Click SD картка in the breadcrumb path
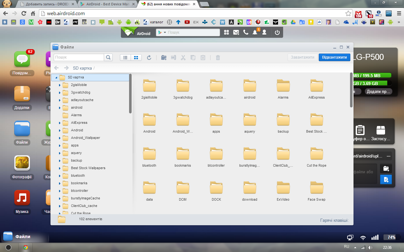Viewport: 404px width, 252px height. (x=82, y=68)
